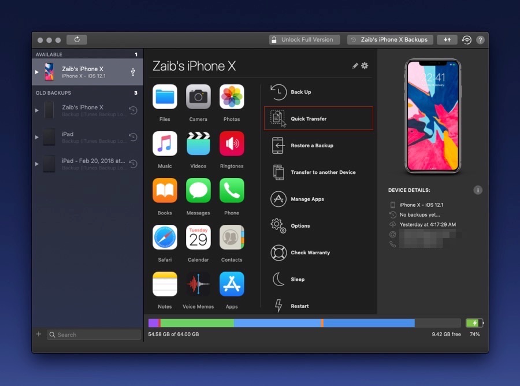Click USB connection icon on available device
This screenshot has height=386, width=520.
(x=133, y=72)
